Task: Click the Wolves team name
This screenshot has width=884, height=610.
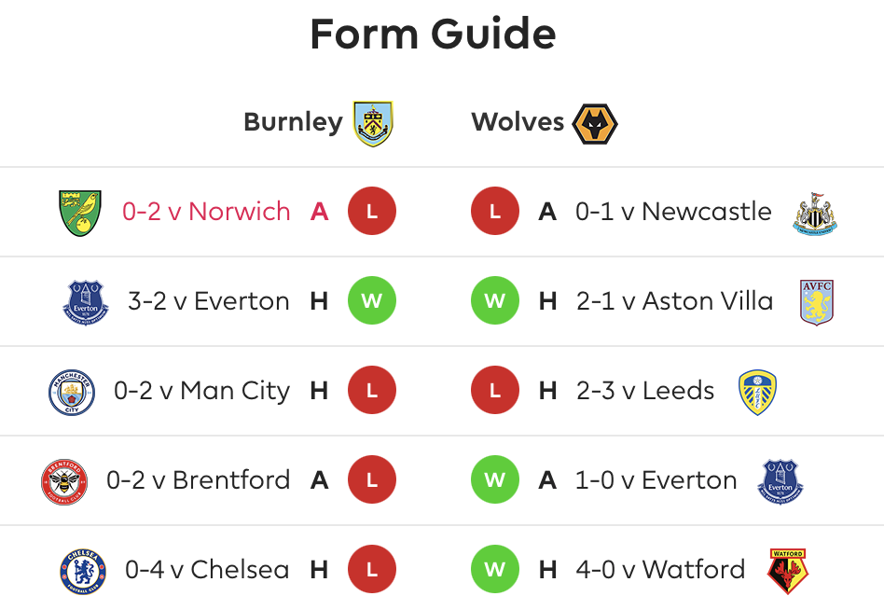Action: (x=518, y=122)
